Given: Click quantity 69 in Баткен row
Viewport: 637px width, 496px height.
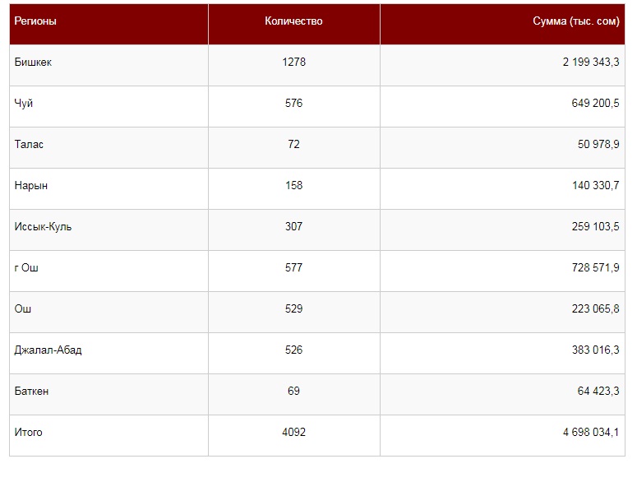Looking at the screenshot, I should click(293, 391).
